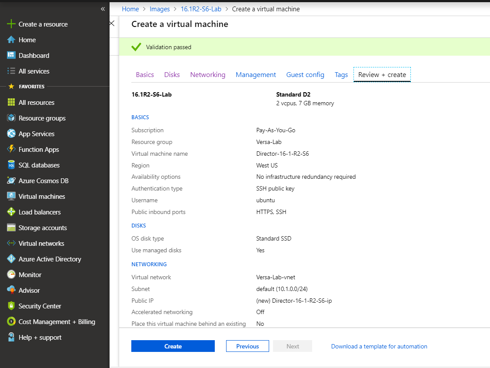Click the Storage accounts label in sidebar
The height and width of the screenshot is (368, 490).
click(x=43, y=227)
